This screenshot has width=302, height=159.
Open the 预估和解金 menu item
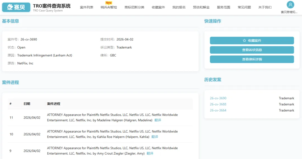[x=201, y=7]
